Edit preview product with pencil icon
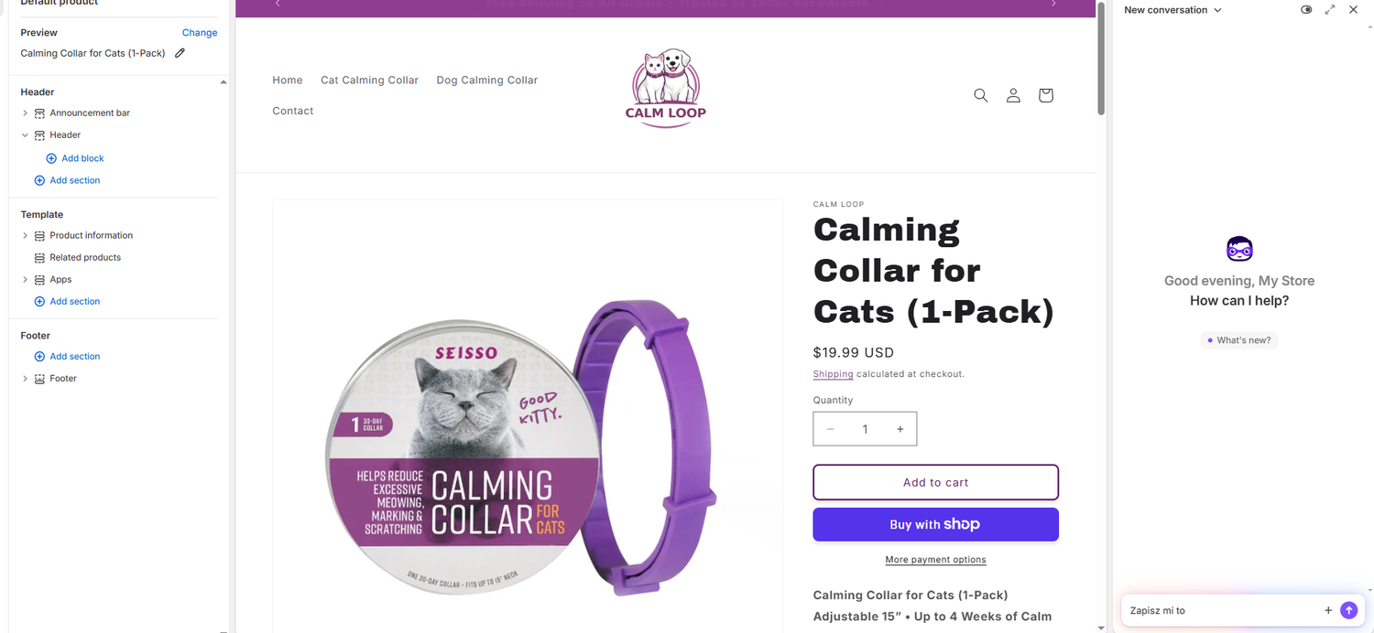Image resolution: width=1374 pixels, height=633 pixels. point(180,53)
